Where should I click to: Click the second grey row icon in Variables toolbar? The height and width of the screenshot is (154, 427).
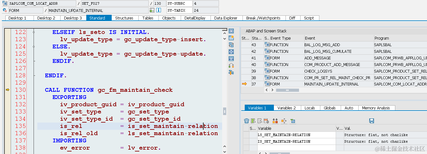coord(260,121)
